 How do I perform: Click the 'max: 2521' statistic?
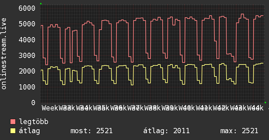tap(239, 131)
